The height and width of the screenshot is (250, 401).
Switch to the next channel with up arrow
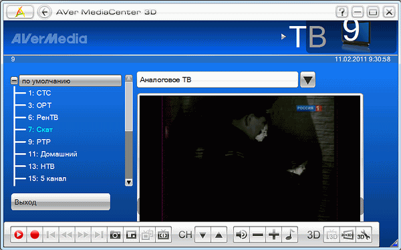coord(219,235)
